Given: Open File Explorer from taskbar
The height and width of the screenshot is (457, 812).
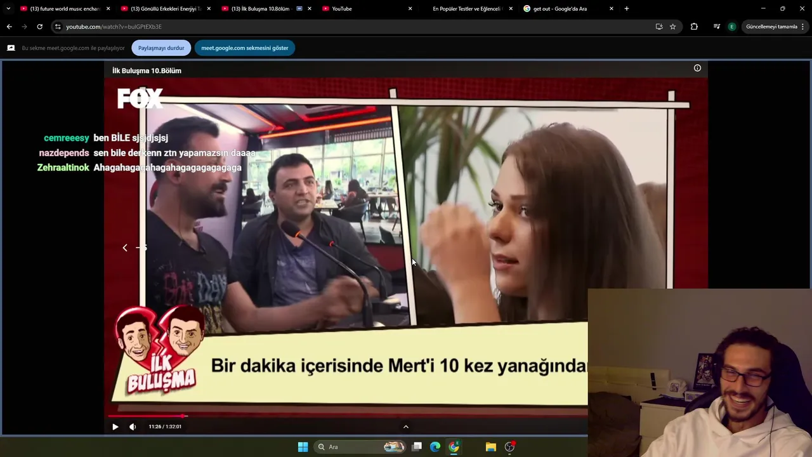Looking at the screenshot, I should (491, 447).
